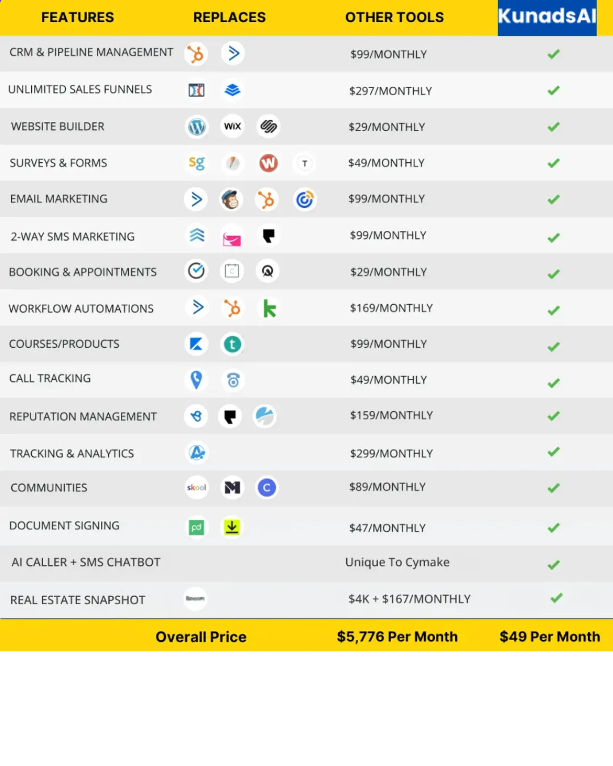Click the KunadsAI logo header

pyautogui.click(x=547, y=18)
